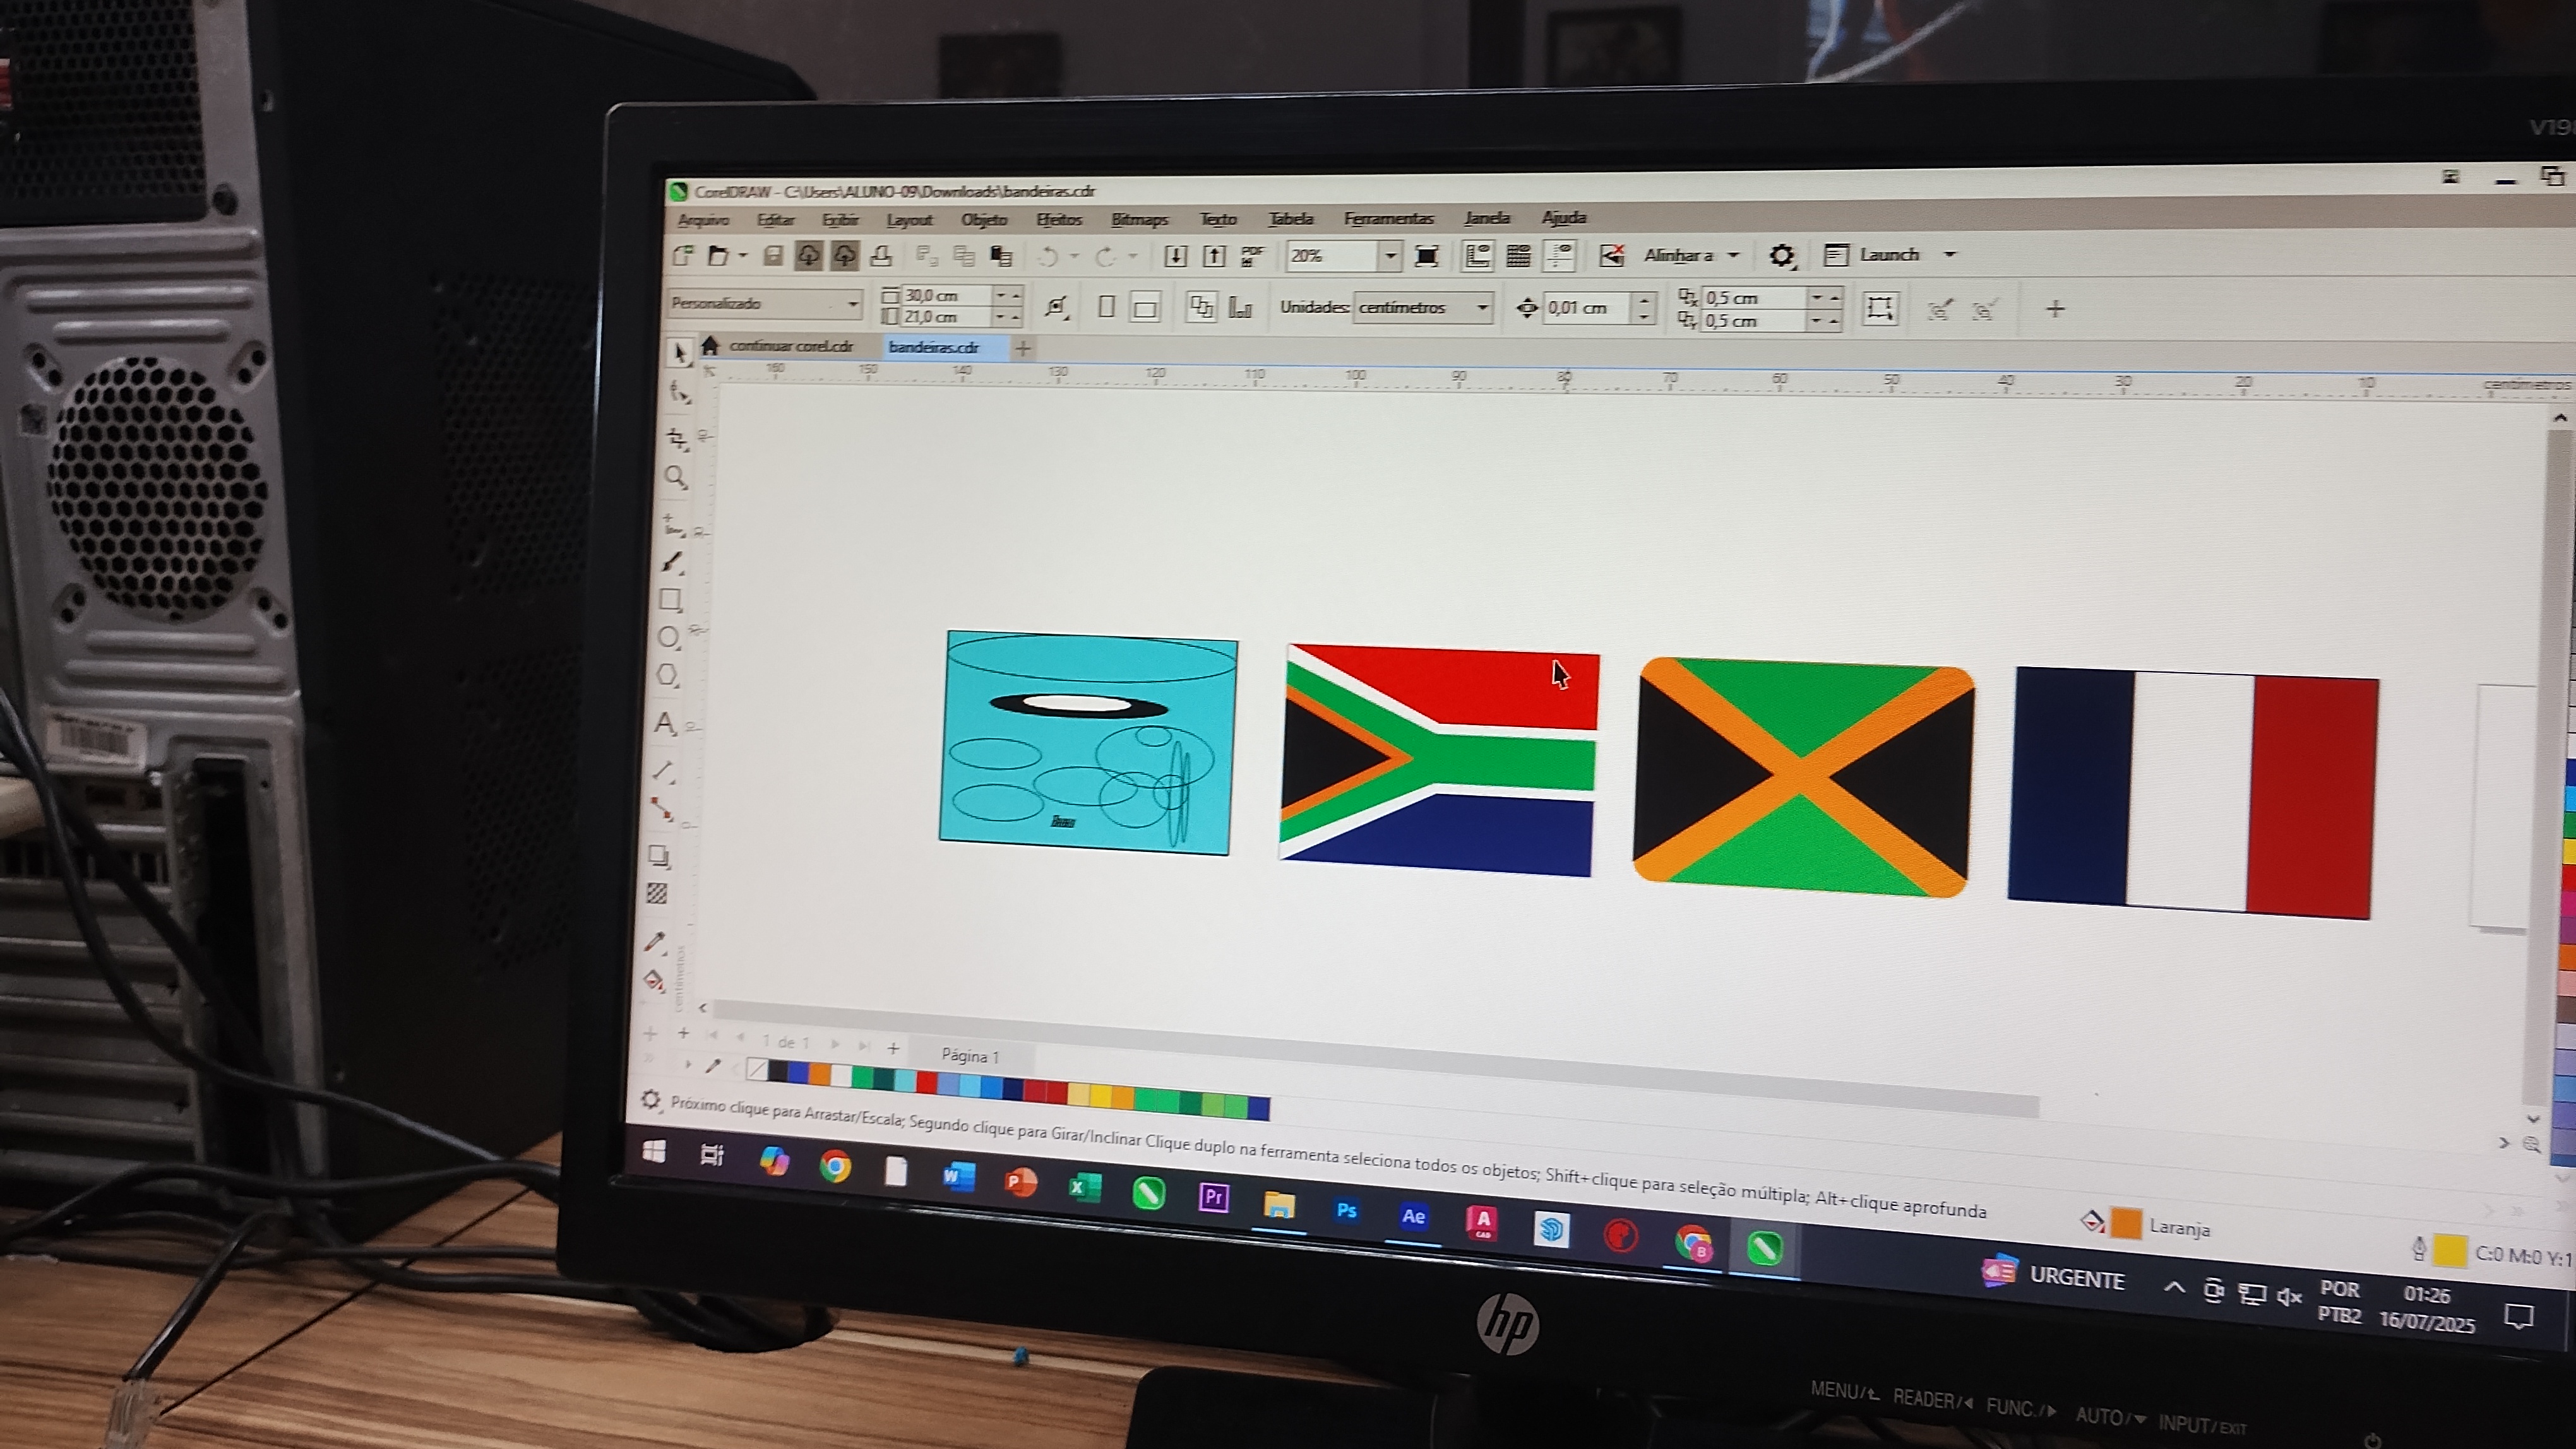Select the Rectangle tool
2576x1449 pixels.
[x=671, y=600]
